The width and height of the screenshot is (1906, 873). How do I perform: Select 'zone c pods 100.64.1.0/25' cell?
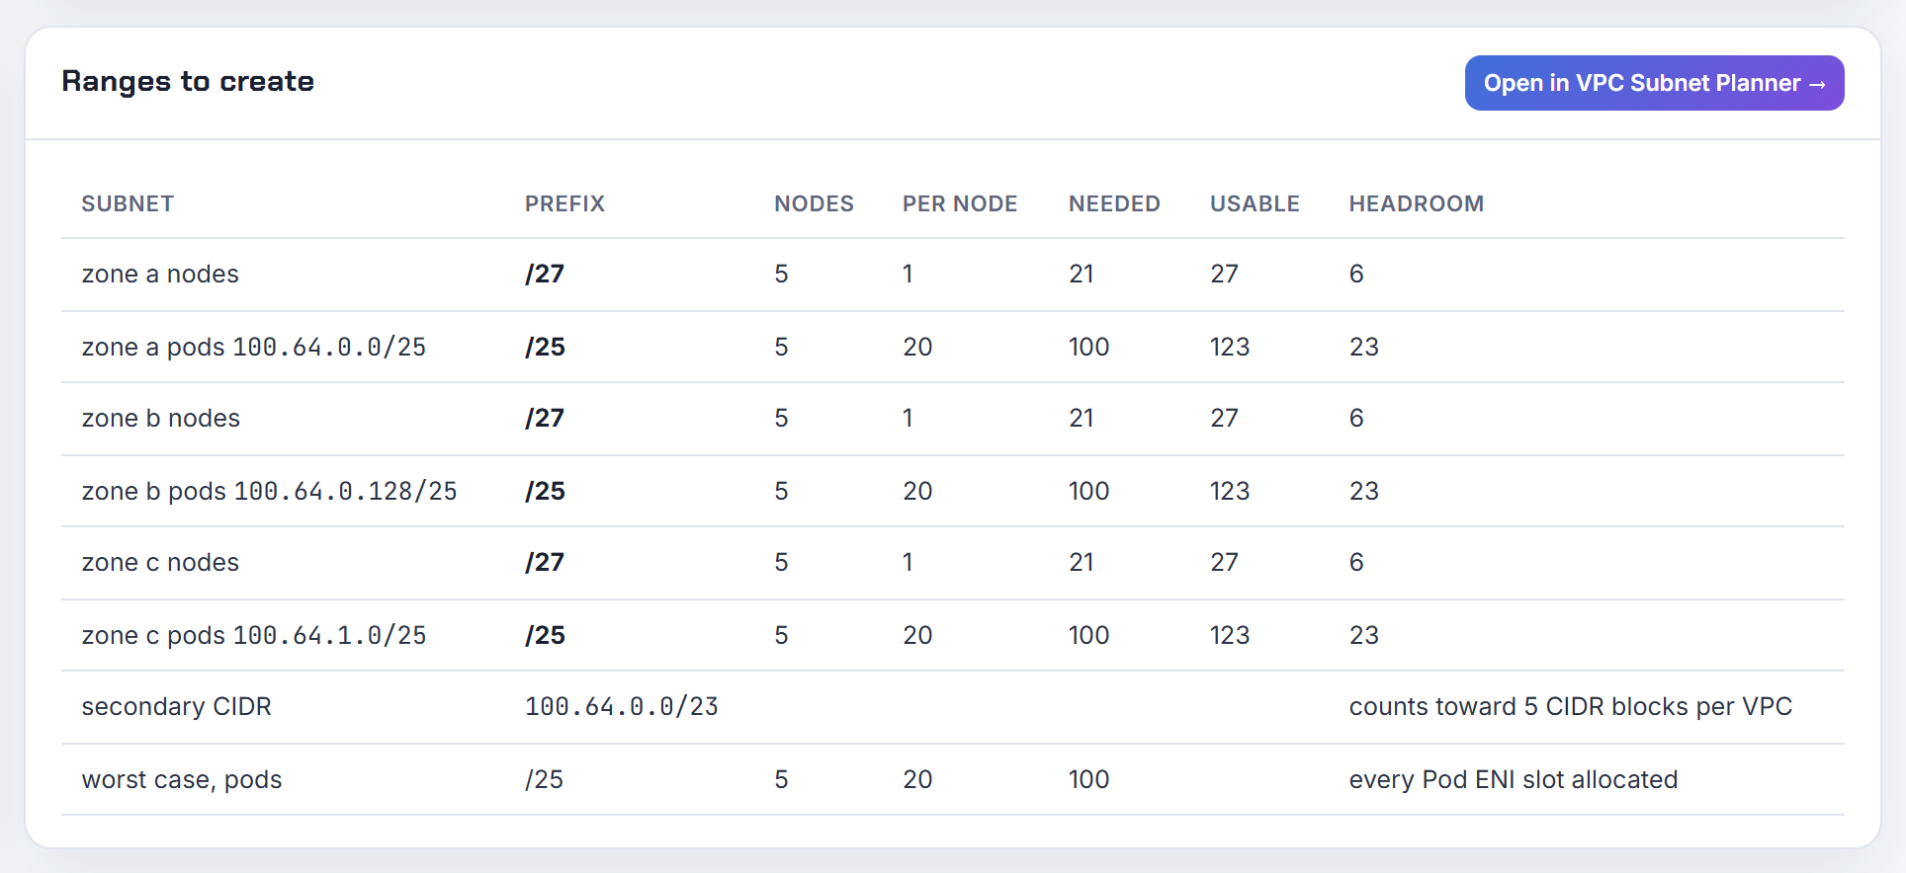[254, 635]
